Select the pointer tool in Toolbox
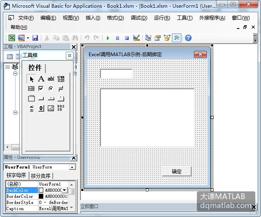 pyautogui.click(x=31, y=79)
